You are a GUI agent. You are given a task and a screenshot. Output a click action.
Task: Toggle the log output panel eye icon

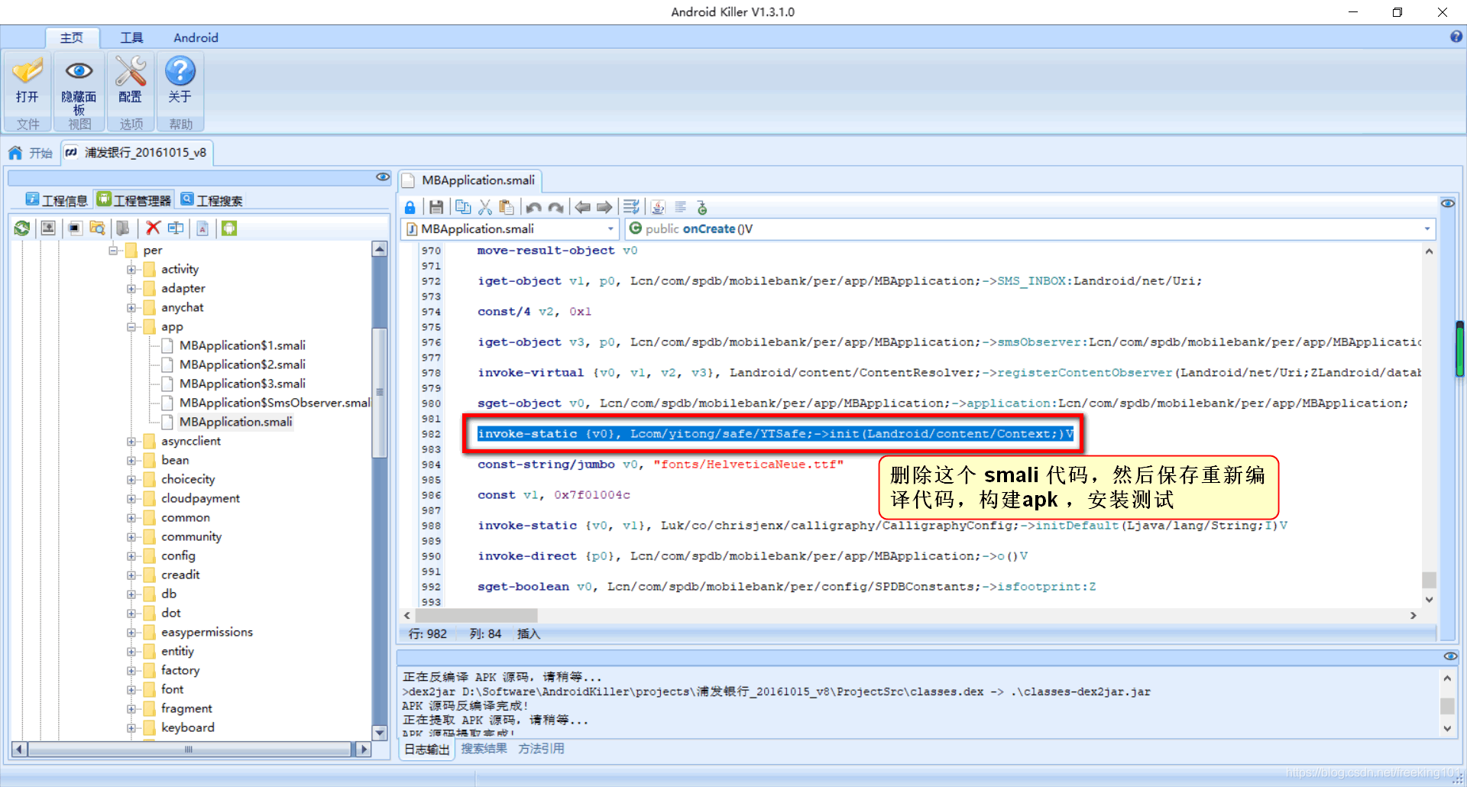pos(1450,656)
